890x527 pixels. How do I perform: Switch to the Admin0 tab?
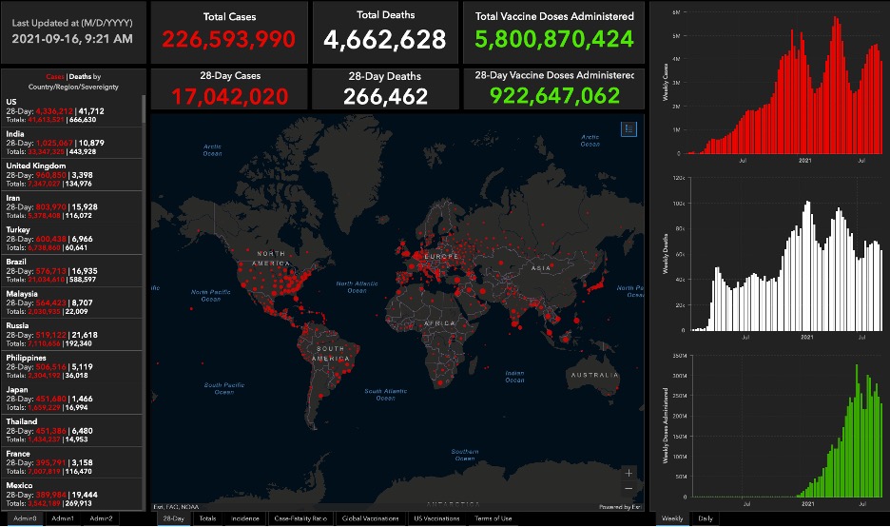[x=25, y=518]
